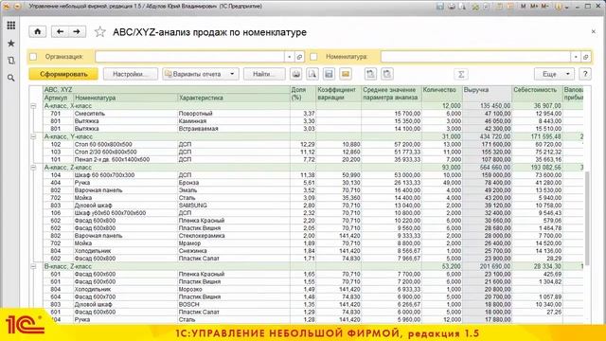Select the Холодильник Снежинка row name
The width and height of the screenshot is (606, 341).
point(125,251)
